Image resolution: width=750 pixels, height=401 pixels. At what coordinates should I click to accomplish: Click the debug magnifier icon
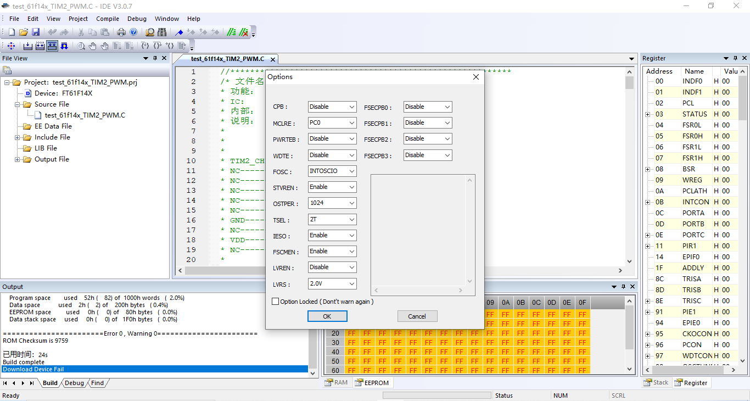tap(81, 46)
